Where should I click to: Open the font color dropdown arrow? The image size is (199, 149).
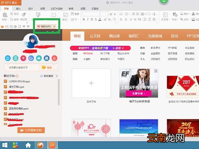[x=103, y=20]
